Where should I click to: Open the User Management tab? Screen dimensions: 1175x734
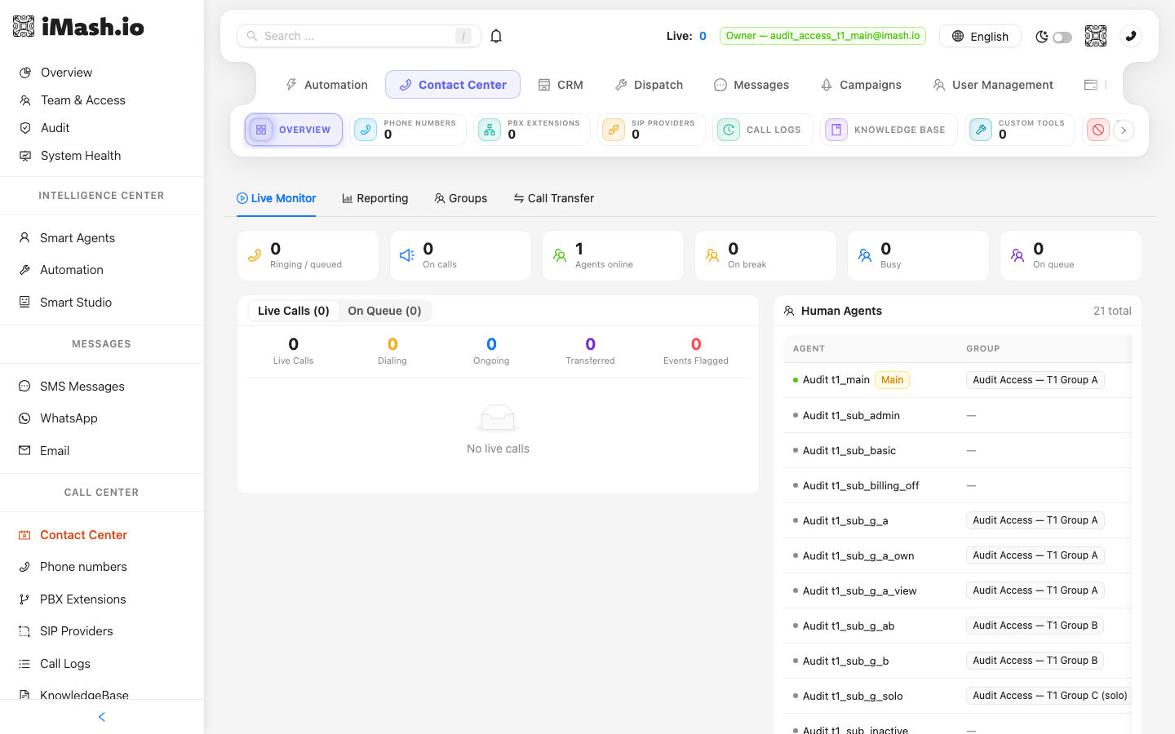[993, 85]
